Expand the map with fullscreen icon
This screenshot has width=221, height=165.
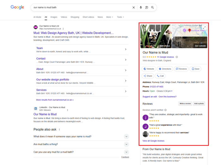click(x=204, y=27)
